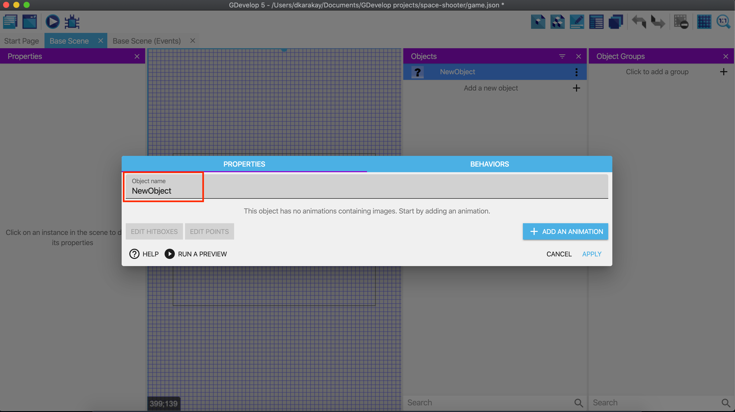Click the Object name text field
Screen dimensions: 735x412
[x=366, y=191]
